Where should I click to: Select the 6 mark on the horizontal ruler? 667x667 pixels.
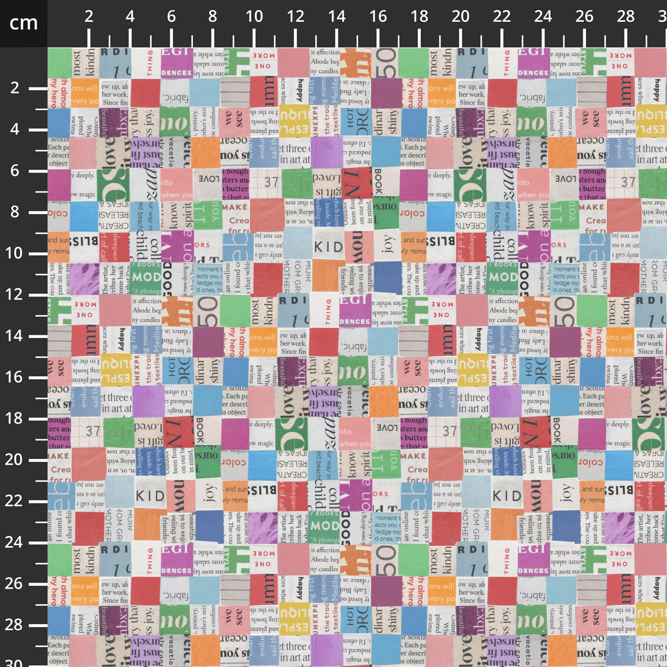click(171, 16)
